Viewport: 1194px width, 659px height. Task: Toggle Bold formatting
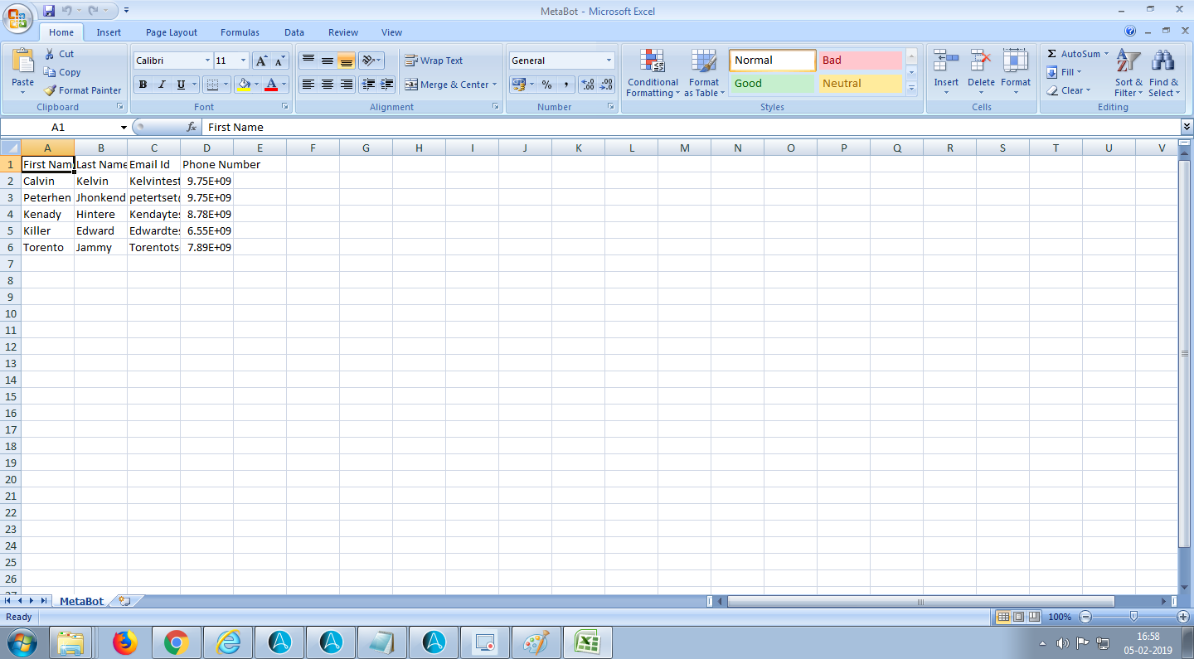(143, 85)
